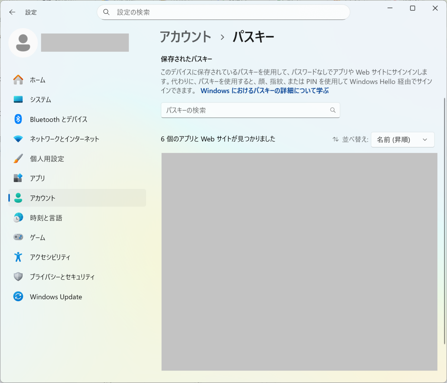Image resolution: width=447 pixels, height=383 pixels.
Task: Open the Windows passkeys learn more link
Action: pos(264,91)
